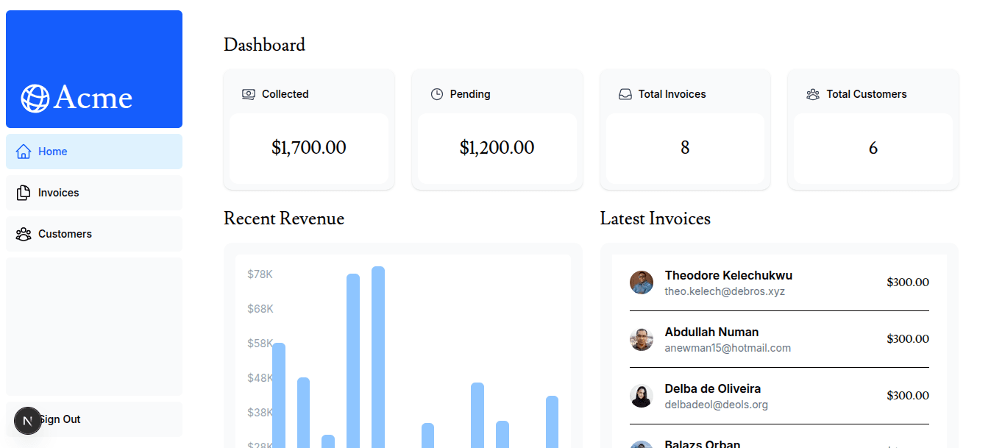
Task: Click the $48K axis label
Action: pos(260,378)
